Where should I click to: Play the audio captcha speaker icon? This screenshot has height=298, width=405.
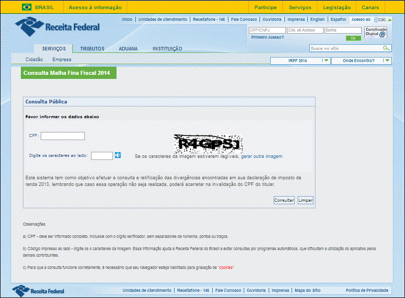(118, 155)
